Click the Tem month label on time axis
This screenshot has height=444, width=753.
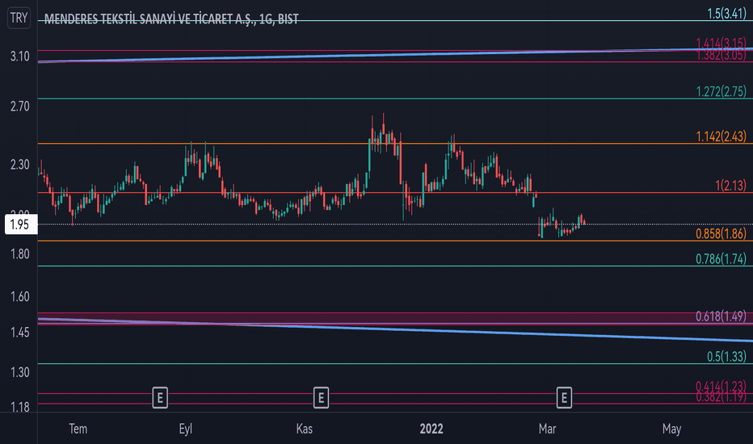[78, 429]
